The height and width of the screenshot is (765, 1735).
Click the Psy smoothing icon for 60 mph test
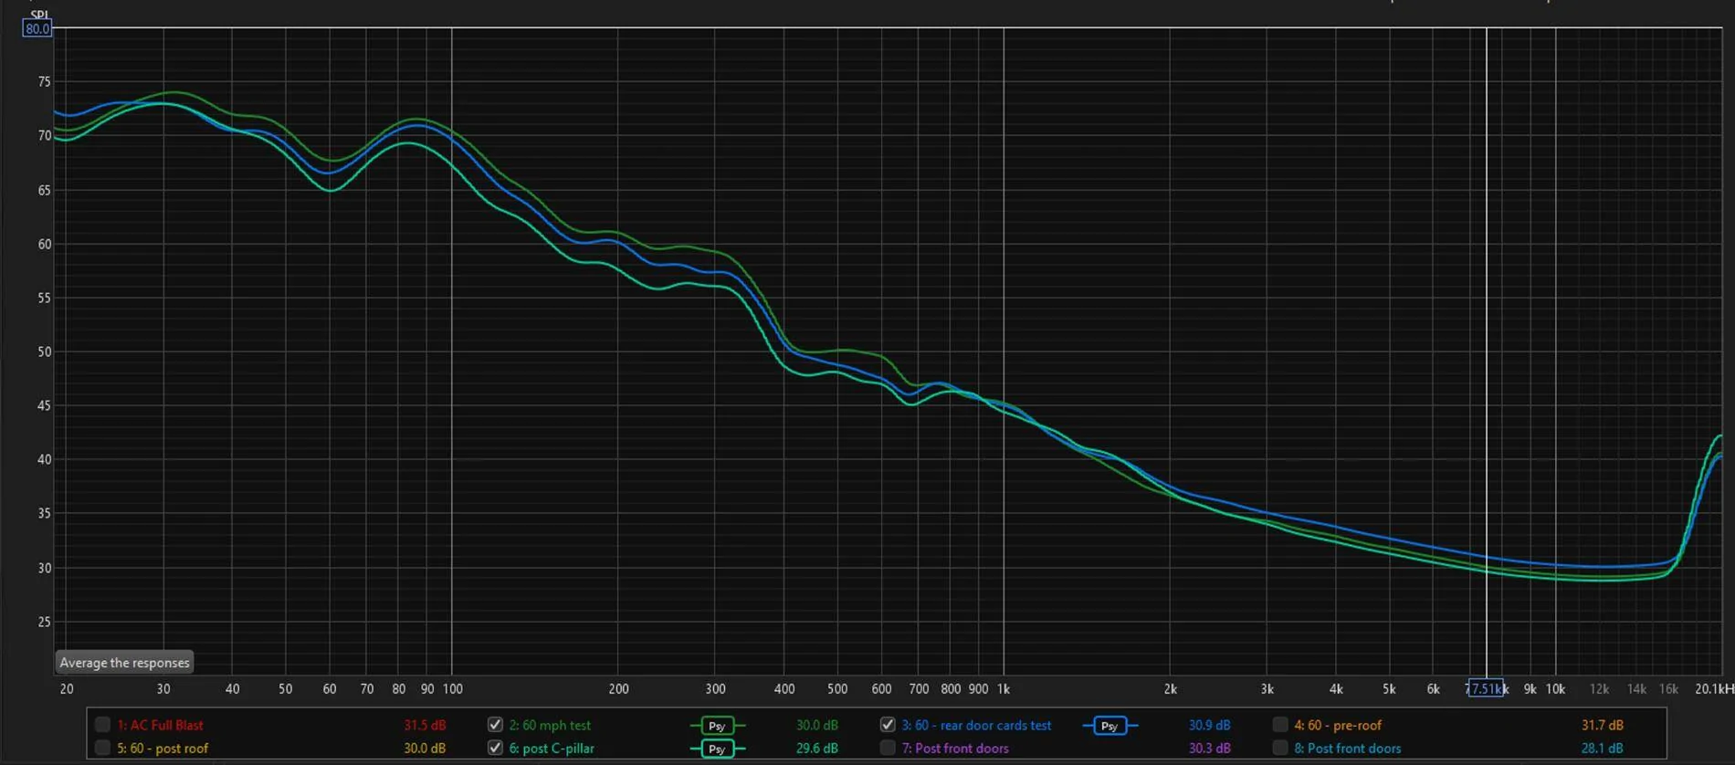[717, 726]
